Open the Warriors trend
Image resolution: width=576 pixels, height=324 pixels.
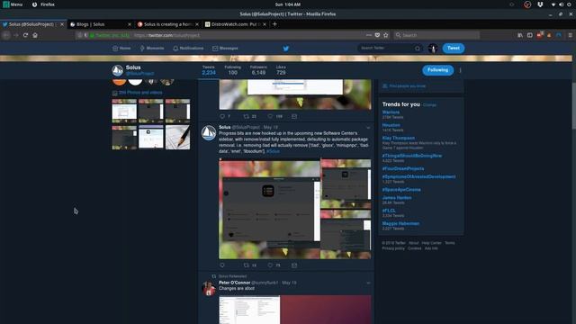[x=391, y=112]
